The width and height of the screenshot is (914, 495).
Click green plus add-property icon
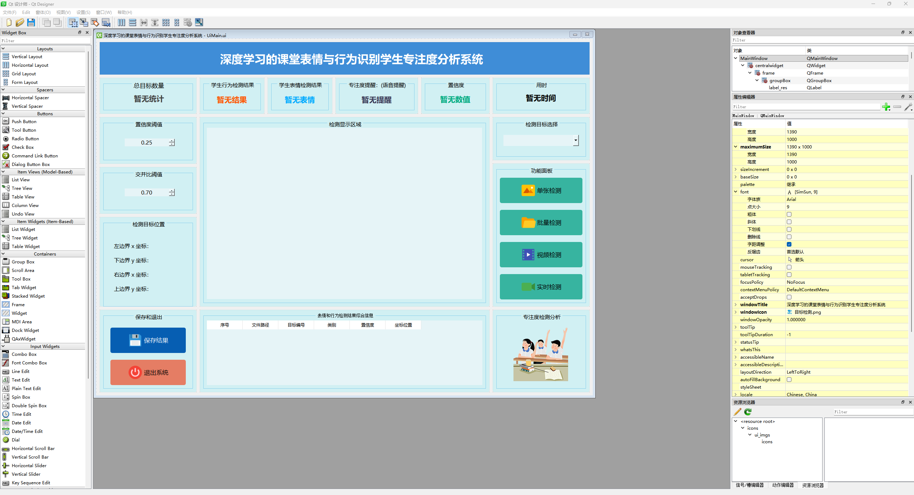click(886, 107)
